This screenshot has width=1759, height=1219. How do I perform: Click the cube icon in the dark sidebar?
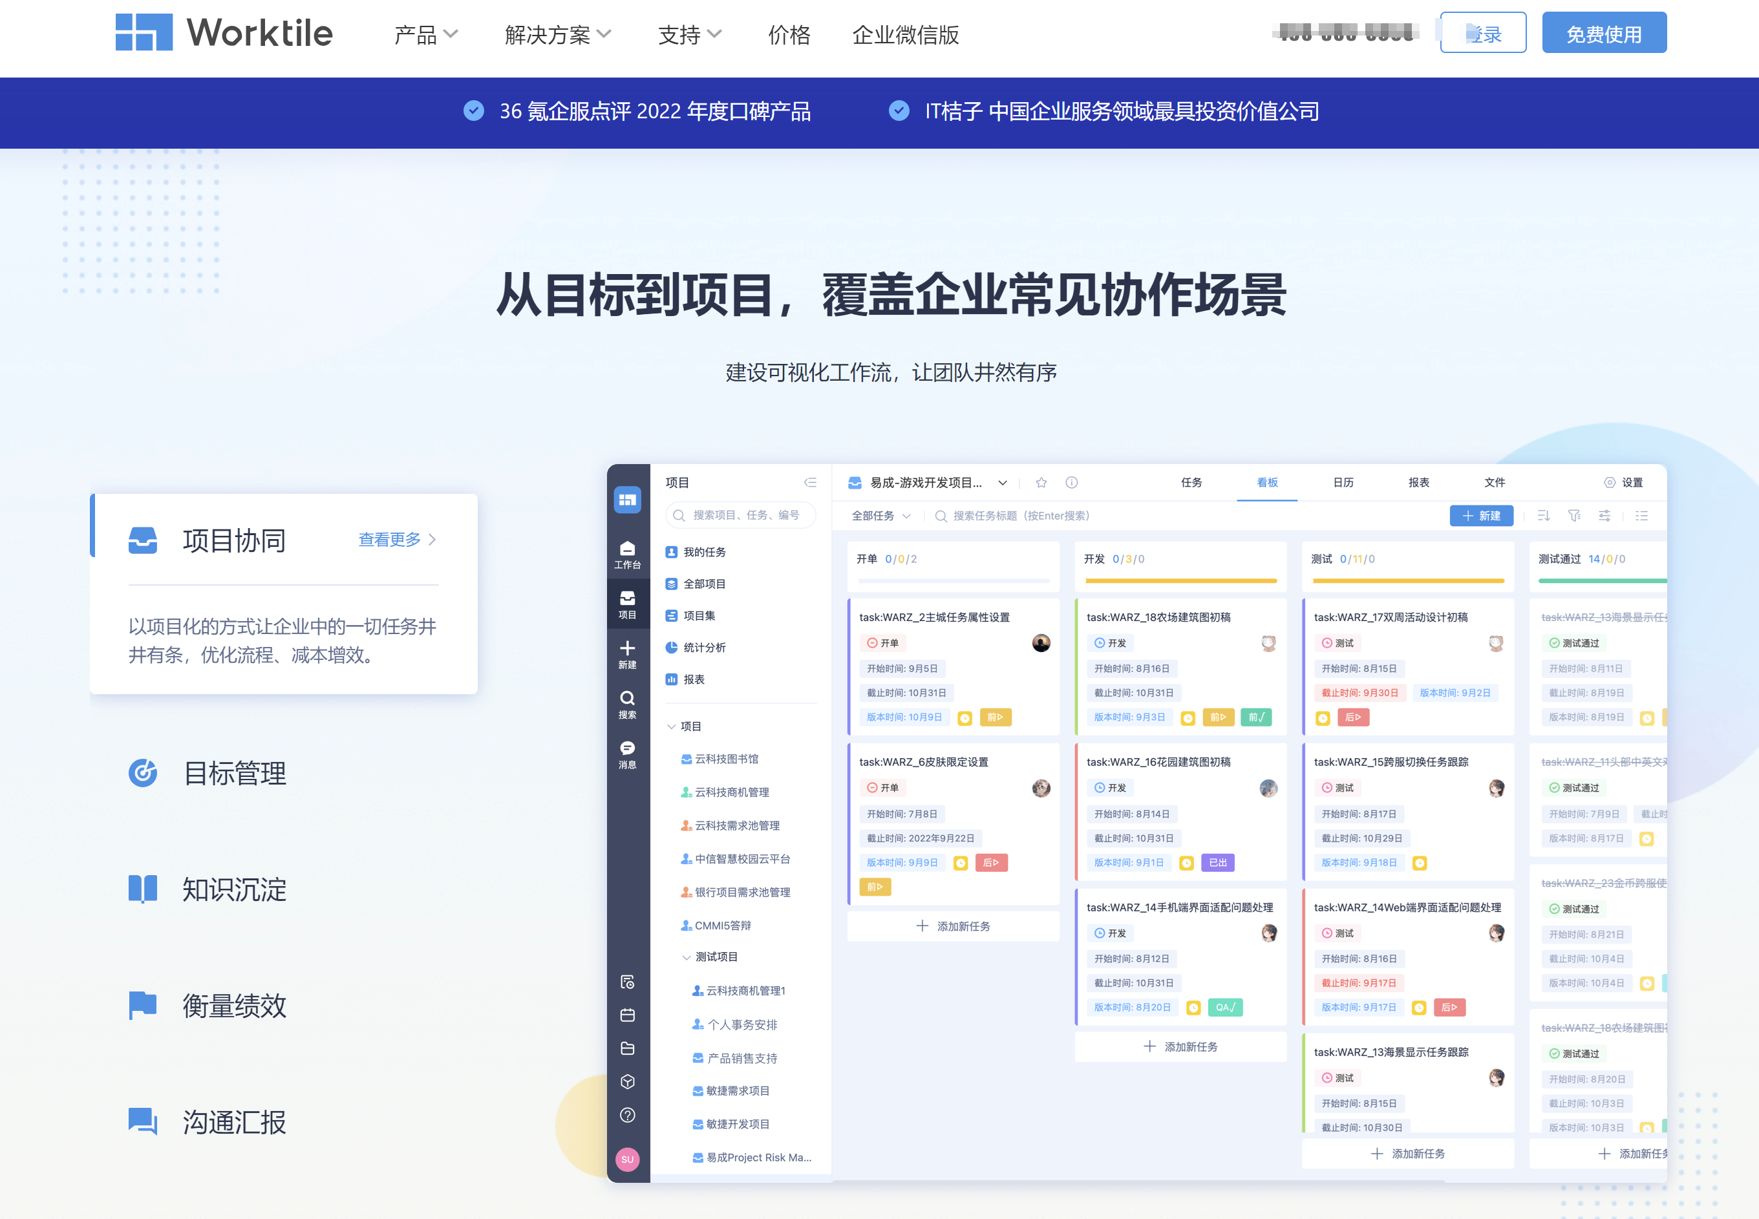[627, 1081]
